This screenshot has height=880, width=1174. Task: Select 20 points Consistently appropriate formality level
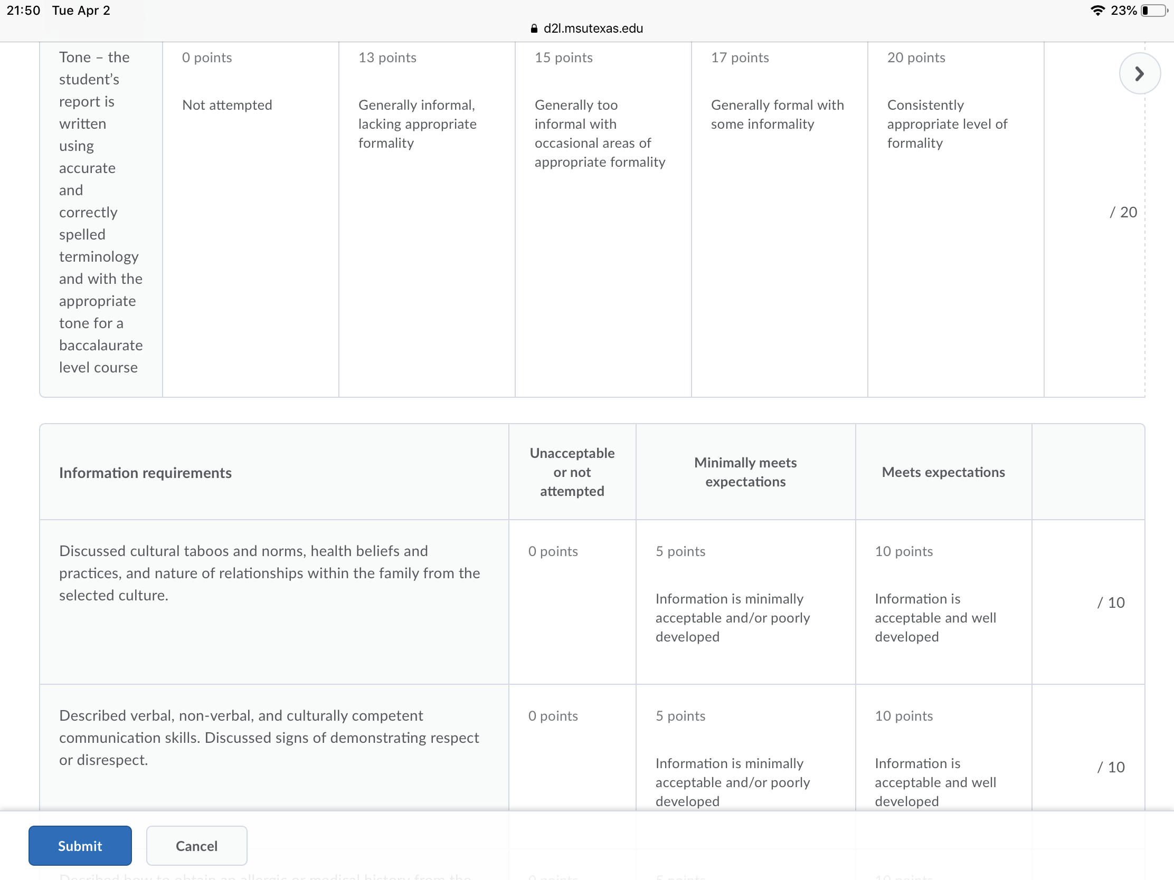(x=955, y=219)
